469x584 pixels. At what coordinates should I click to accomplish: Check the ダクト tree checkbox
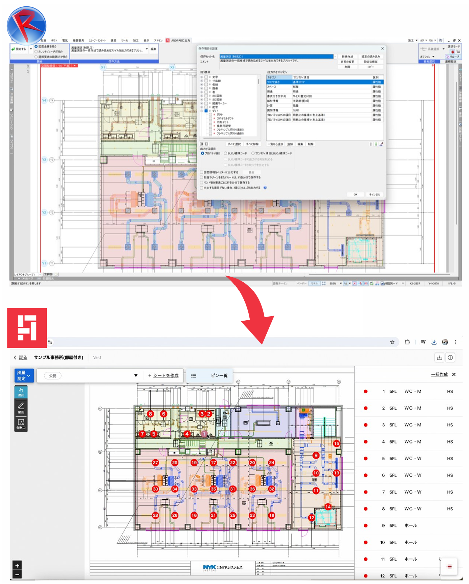click(x=206, y=111)
